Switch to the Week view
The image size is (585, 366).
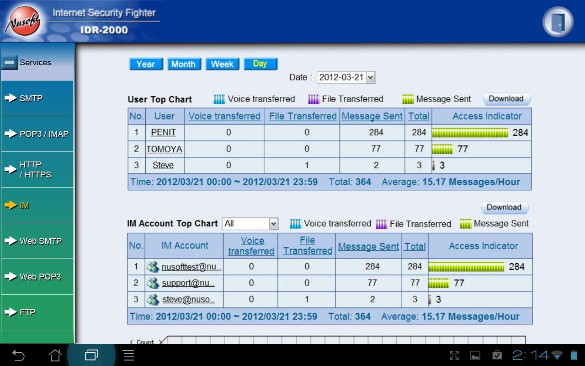pos(222,64)
